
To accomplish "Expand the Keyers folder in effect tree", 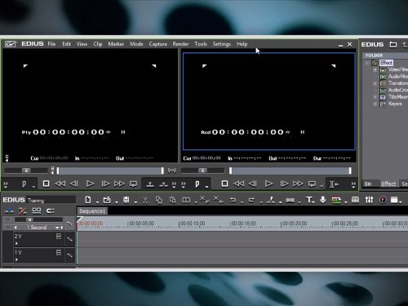I will click(375, 104).
